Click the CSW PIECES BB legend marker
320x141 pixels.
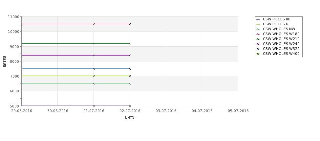258,20
